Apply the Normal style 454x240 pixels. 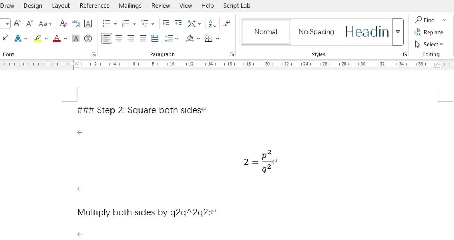(265, 32)
